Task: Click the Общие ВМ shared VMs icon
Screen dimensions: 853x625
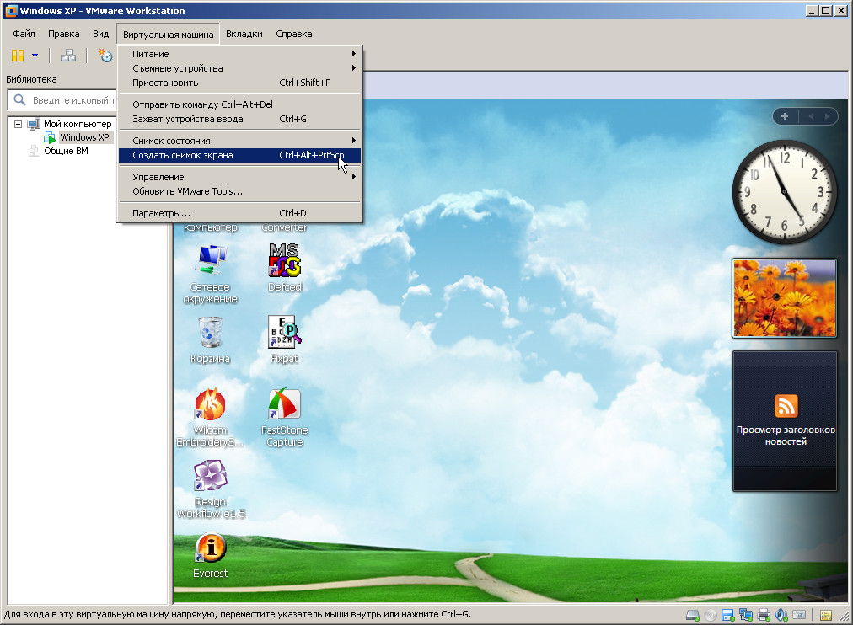Action: click(x=34, y=151)
